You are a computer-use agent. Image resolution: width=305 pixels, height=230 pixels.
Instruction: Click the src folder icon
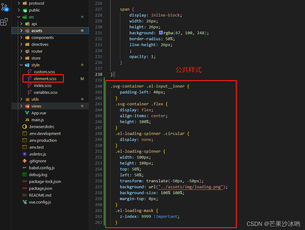pos(25,17)
